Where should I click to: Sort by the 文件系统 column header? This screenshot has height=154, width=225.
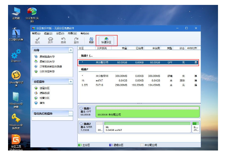(x=103, y=48)
